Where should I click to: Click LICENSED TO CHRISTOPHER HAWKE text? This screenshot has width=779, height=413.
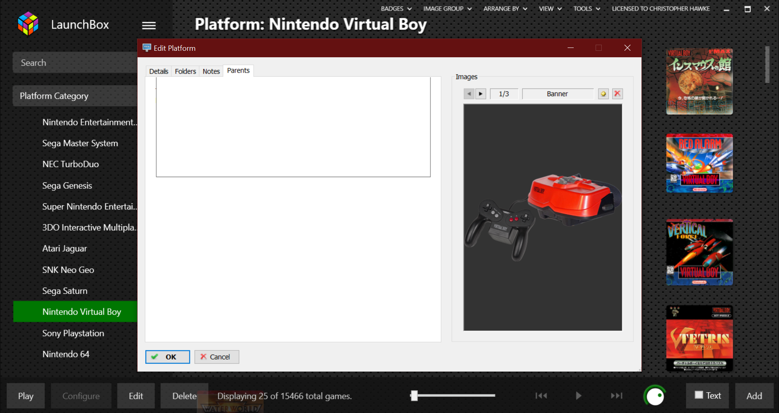pyautogui.click(x=661, y=9)
